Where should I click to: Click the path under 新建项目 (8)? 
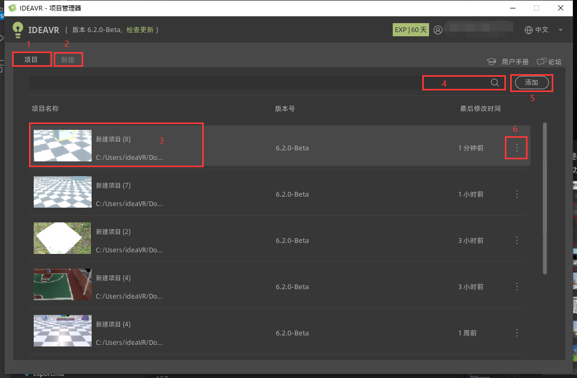[130, 157]
